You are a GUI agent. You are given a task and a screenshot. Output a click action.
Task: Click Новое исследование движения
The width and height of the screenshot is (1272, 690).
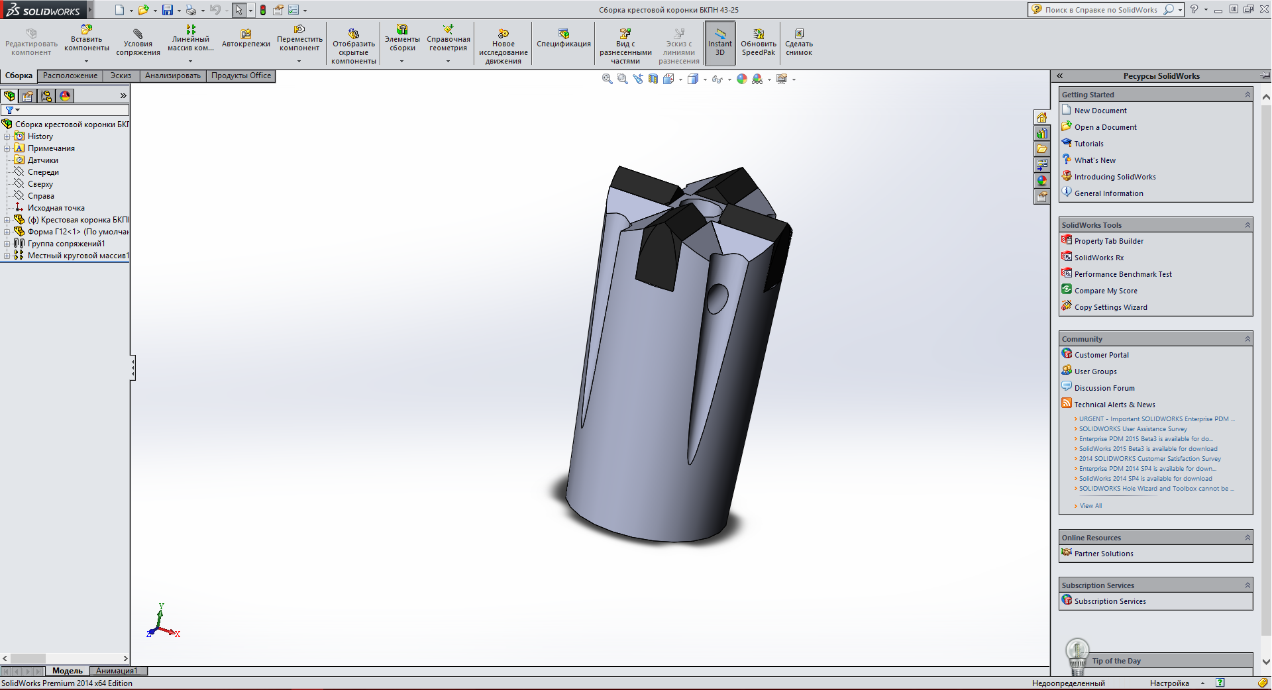[x=503, y=46]
